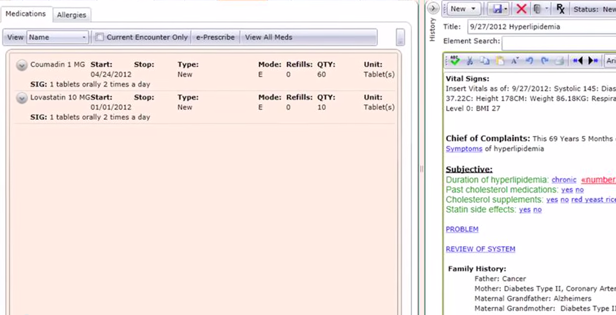Click Coumadin start date 04/24/2012
This screenshot has width=616, height=315.
[x=111, y=75]
